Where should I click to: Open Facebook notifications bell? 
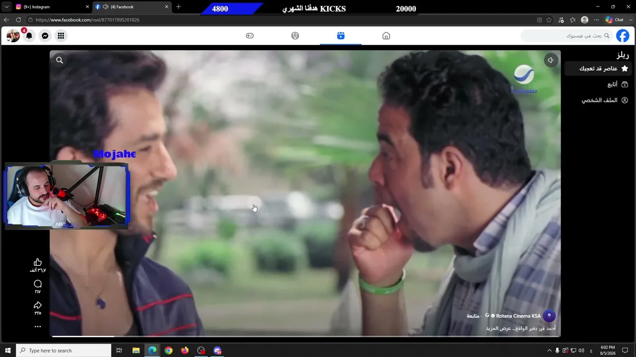pyautogui.click(x=29, y=36)
